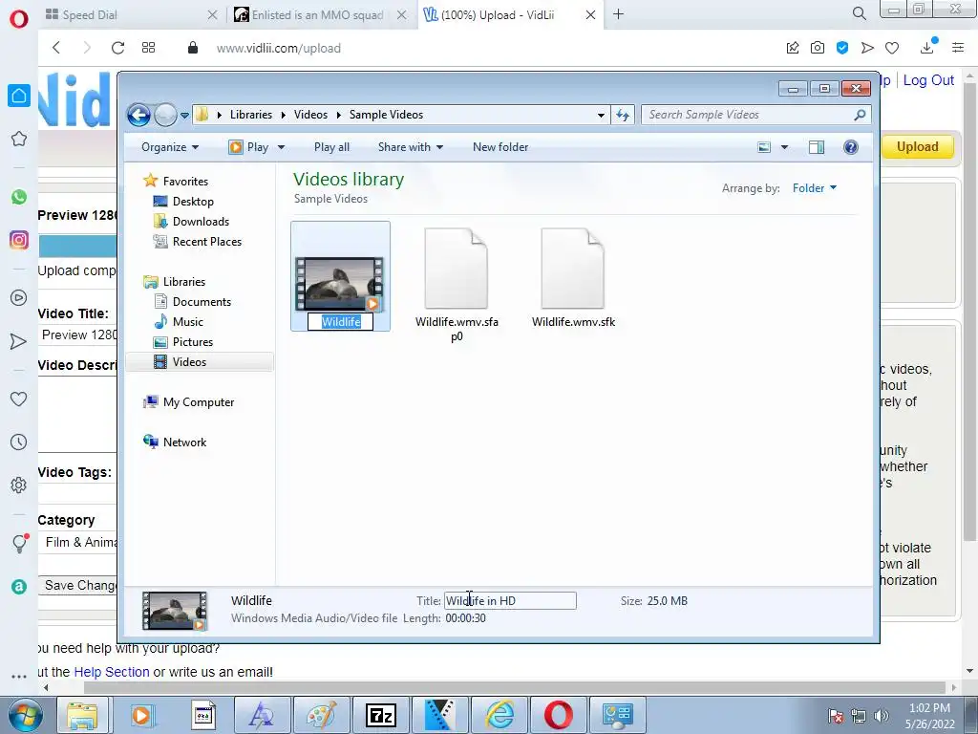
Task: Open Windows Start button
Action: 24,715
